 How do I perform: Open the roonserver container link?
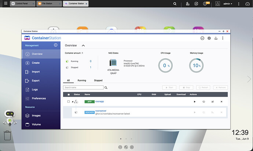tap(101, 111)
